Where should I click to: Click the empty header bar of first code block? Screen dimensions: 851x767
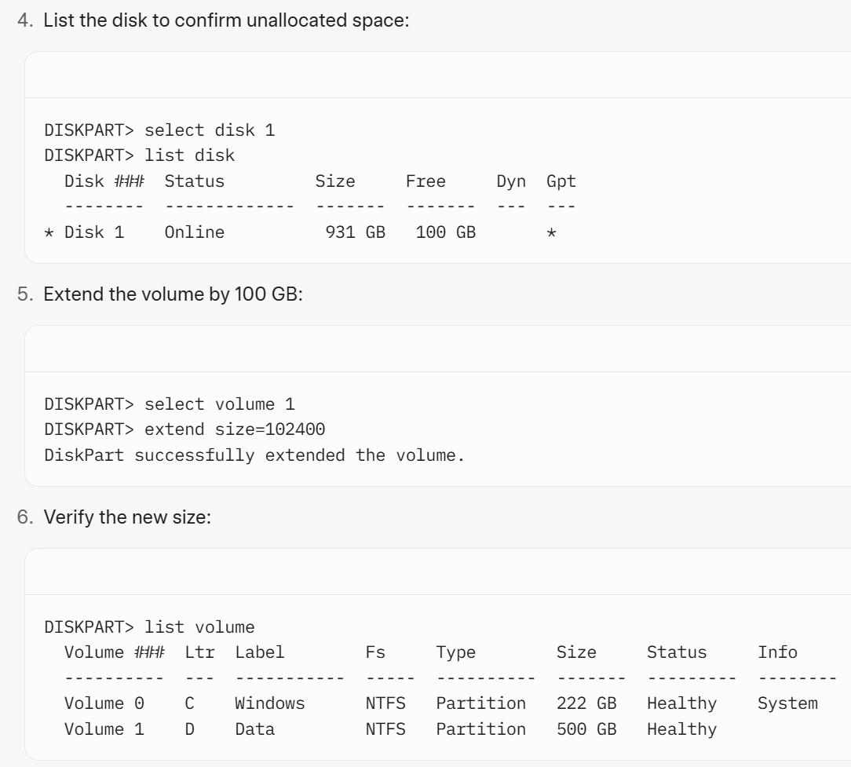[437, 75]
